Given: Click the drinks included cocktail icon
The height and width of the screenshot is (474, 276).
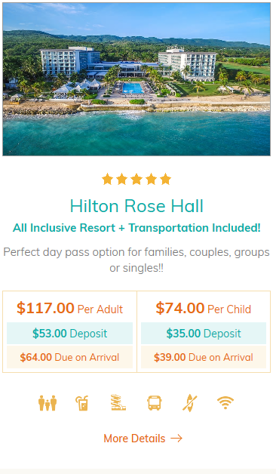Looking at the screenshot, I should (82, 403).
